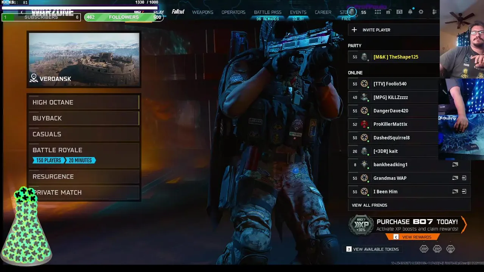This screenshot has width=484, height=272.
Task: Click ProKillerMattix's red emblem
Action: pos(364,124)
